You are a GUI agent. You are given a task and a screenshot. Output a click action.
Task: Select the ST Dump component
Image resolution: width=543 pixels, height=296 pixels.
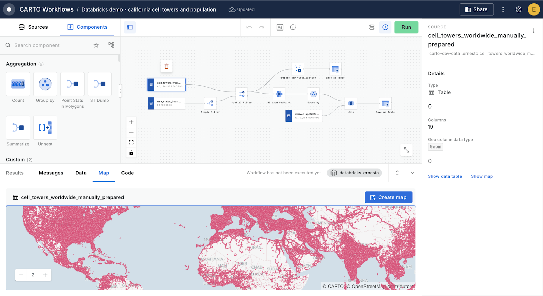99,84
